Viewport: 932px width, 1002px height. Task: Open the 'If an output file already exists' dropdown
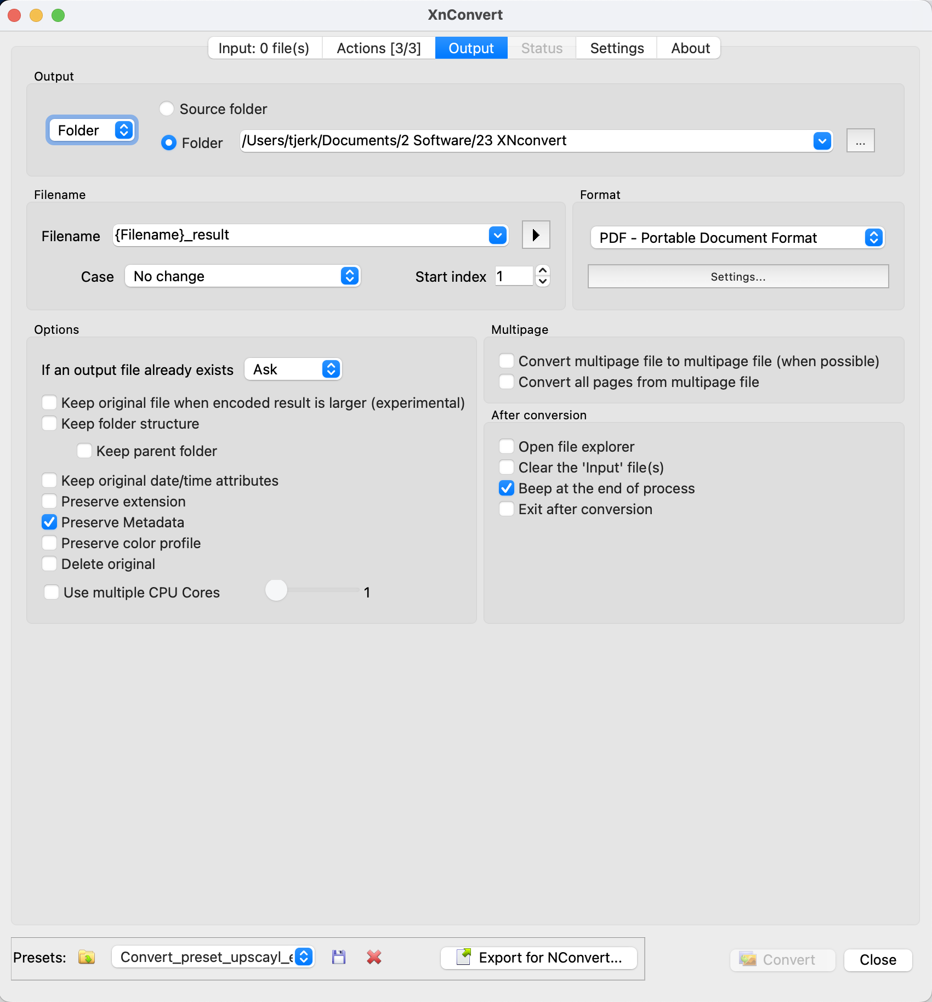click(292, 369)
